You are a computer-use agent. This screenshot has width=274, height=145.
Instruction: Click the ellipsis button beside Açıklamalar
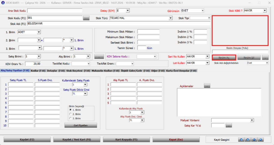click(x=207, y=86)
